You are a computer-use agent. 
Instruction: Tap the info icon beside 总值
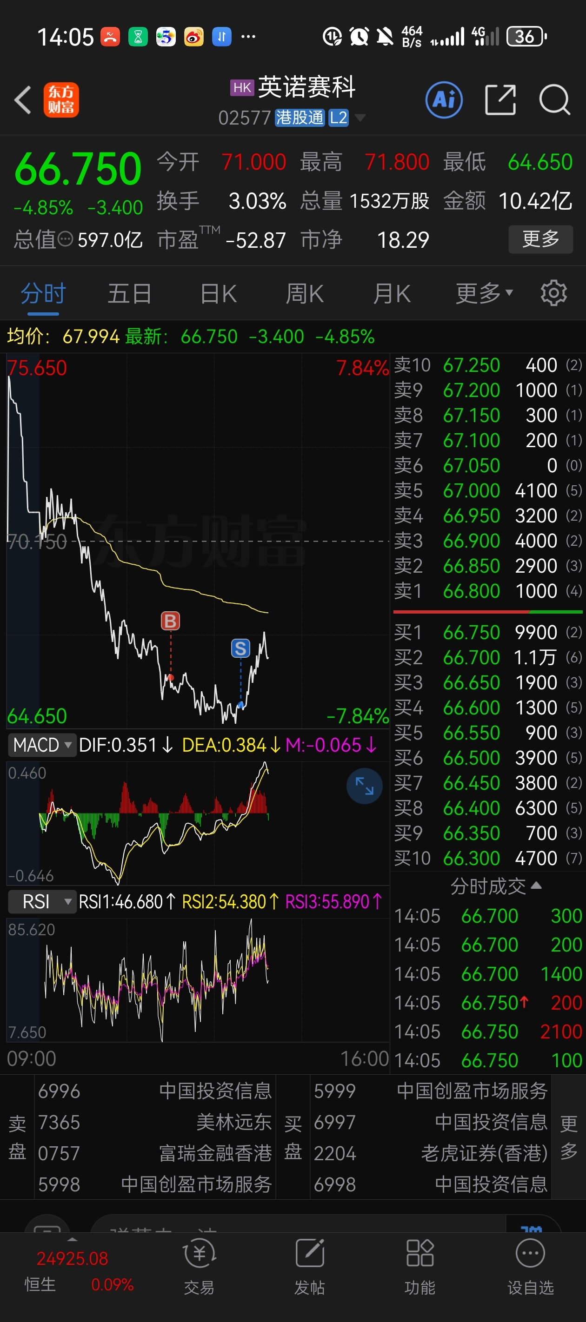click(65, 239)
